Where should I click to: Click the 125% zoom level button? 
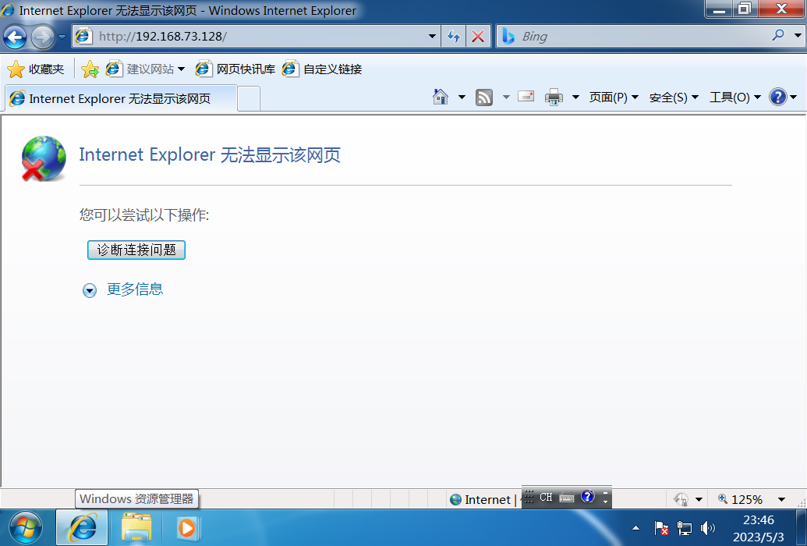pyautogui.click(x=741, y=500)
